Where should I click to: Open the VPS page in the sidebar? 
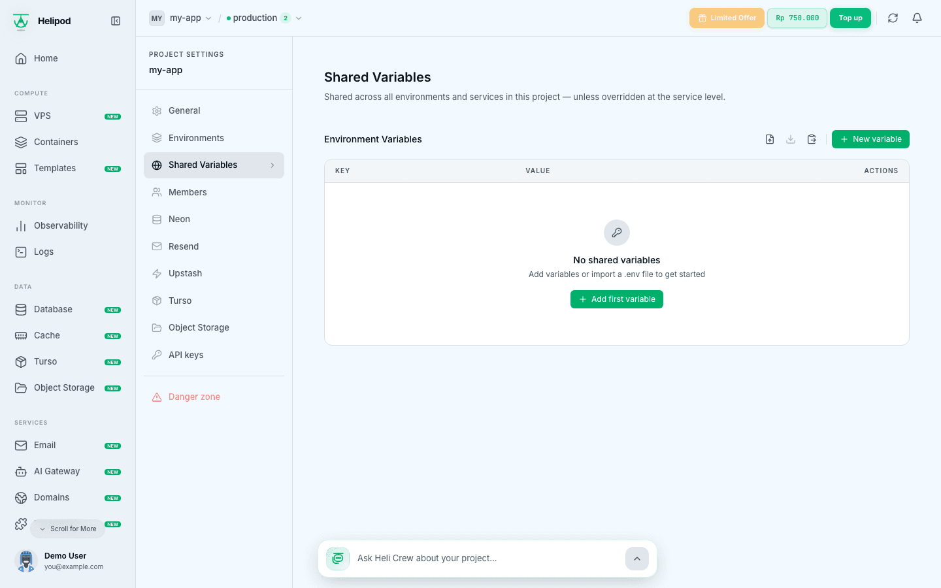coord(68,116)
